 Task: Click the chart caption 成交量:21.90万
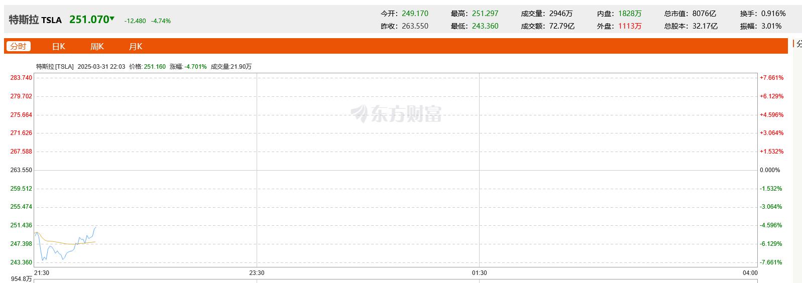pos(231,66)
